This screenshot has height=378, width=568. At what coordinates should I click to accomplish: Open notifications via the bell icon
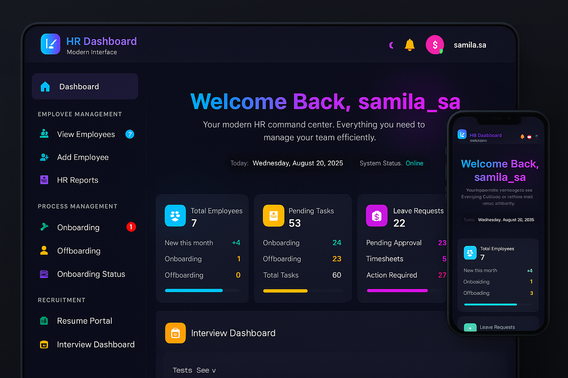(x=409, y=45)
